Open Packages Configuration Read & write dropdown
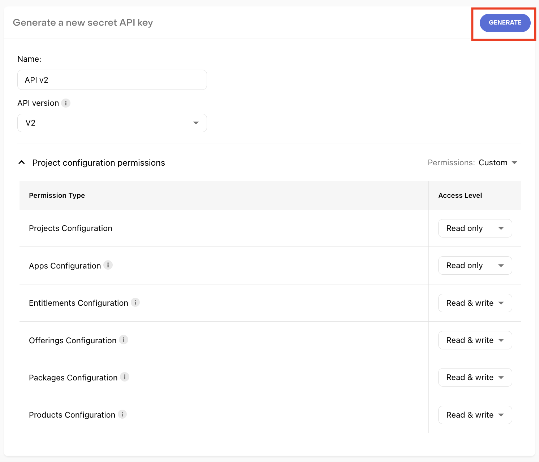 coord(475,377)
